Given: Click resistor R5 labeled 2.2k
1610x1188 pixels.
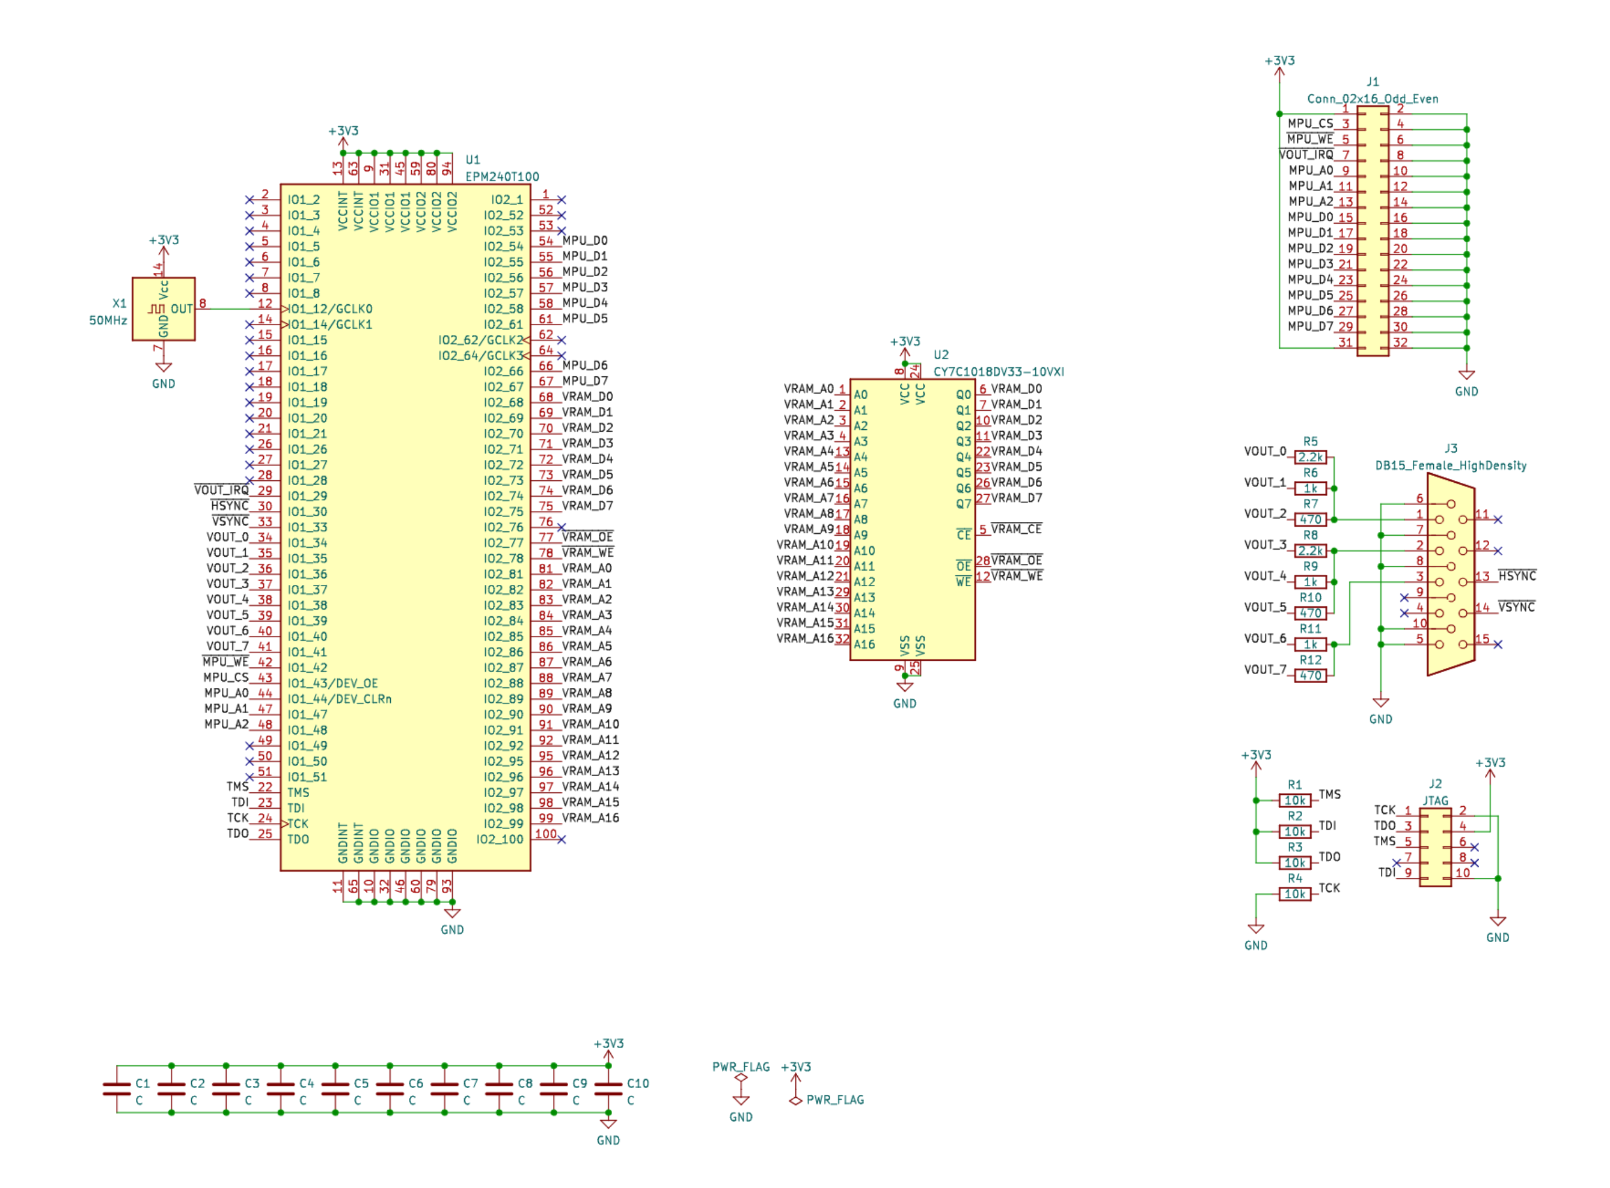Looking at the screenshot, I should point(1310,458).
